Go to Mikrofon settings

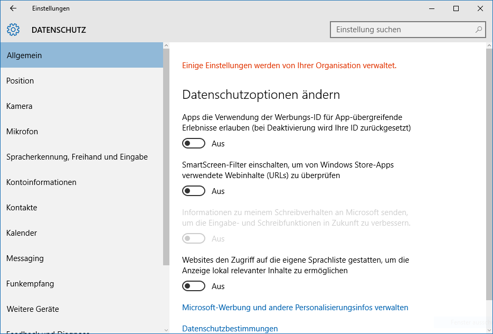coord(22,132)
